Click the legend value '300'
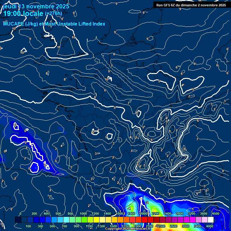Viewport: 231px width, 231px height. click(x=40, y=226)
